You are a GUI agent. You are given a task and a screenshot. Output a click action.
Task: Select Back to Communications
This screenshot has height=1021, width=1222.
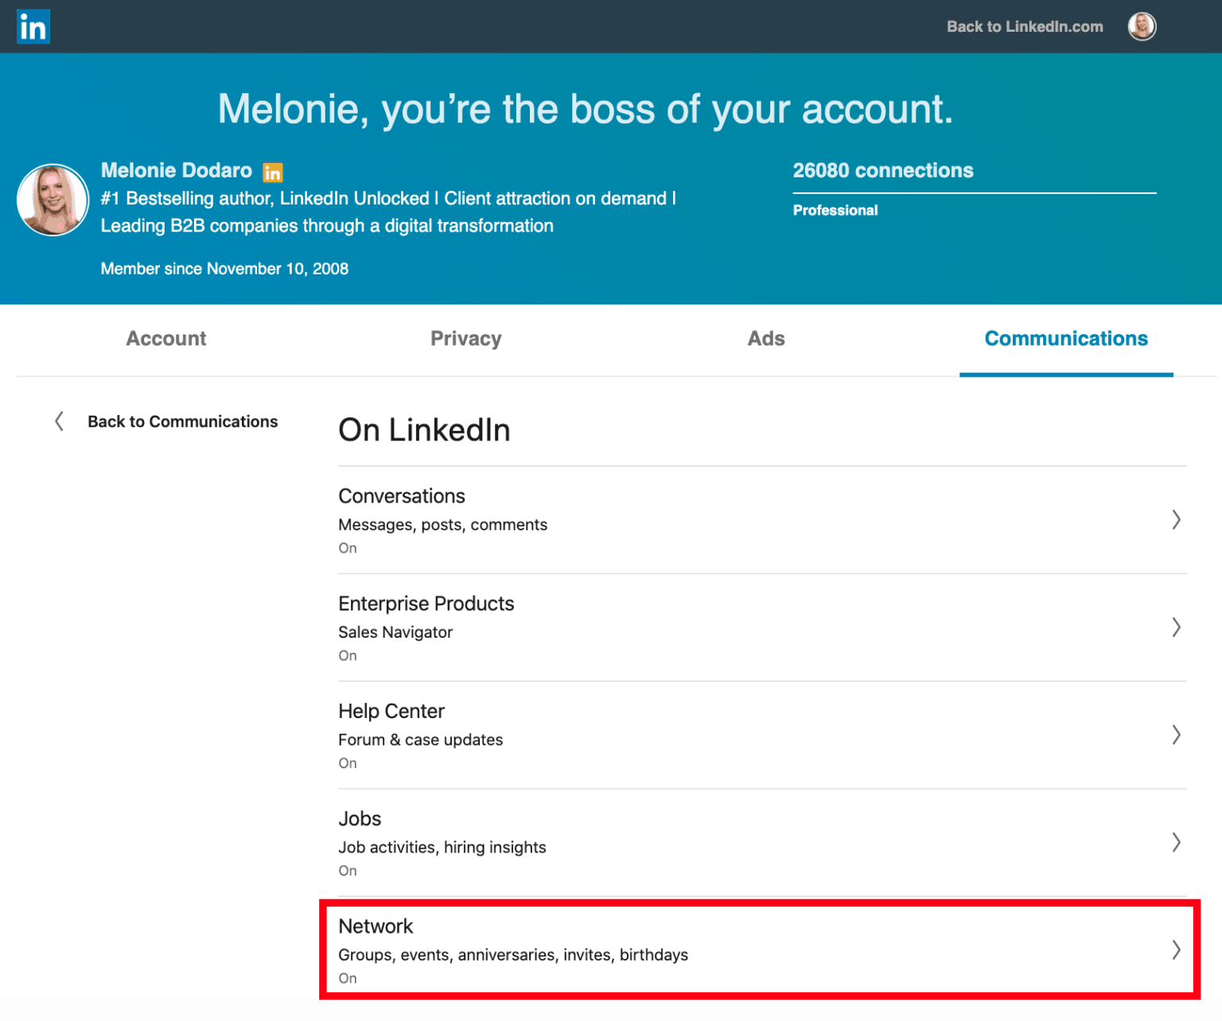tap(183, 421)
